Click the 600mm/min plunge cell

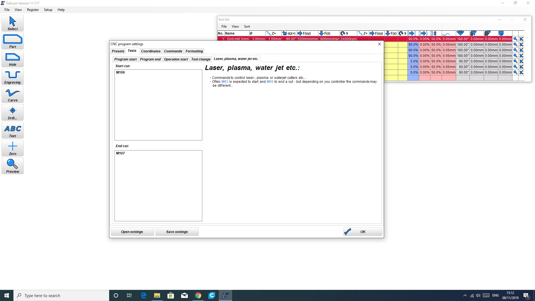(329, 39)
